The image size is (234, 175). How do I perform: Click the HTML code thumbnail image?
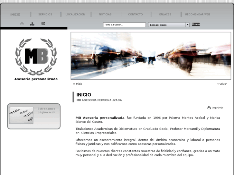pos(21,115)
